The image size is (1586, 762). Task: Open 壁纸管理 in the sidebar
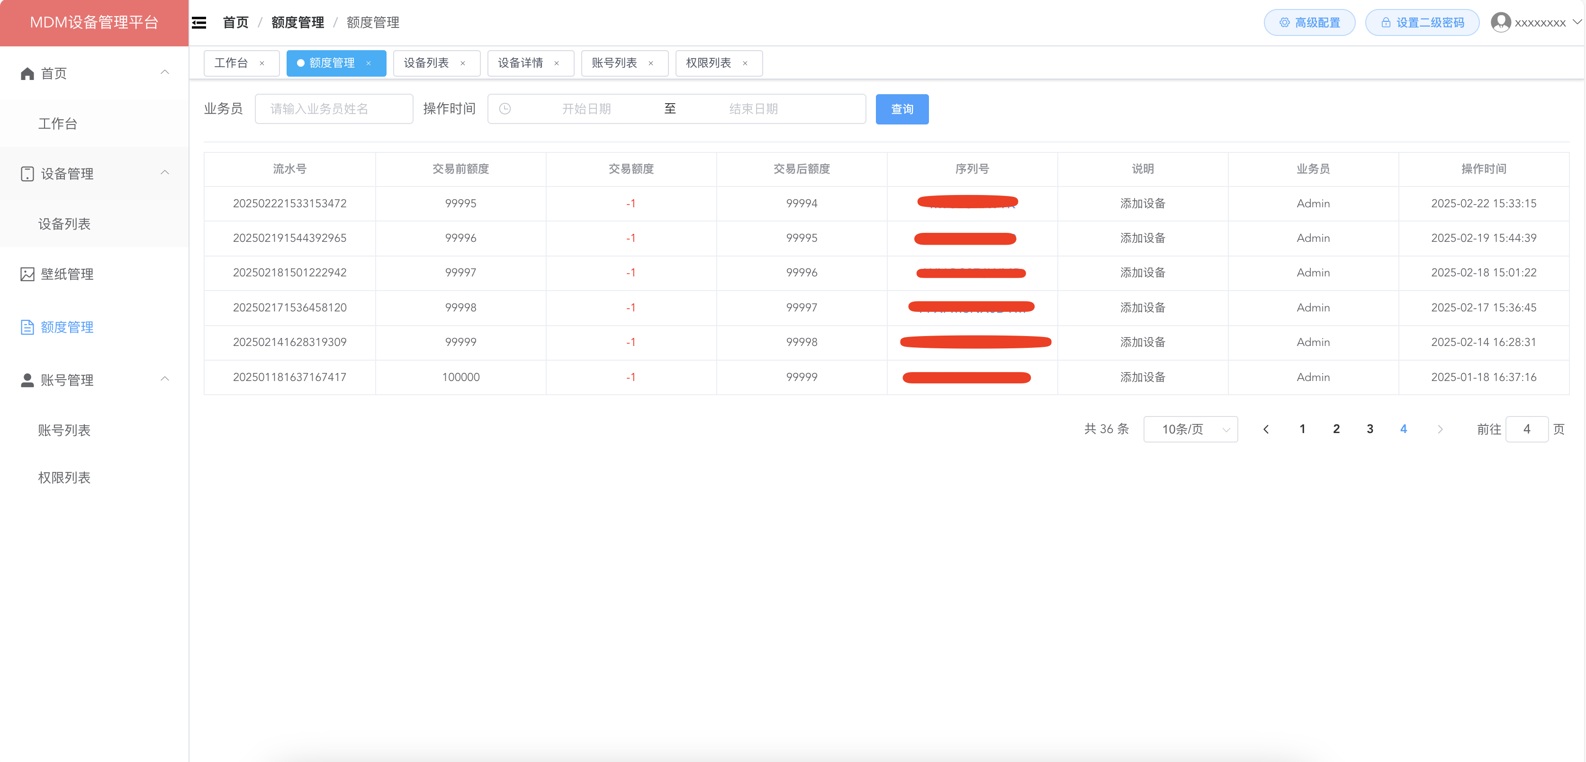pyautogui.click(x=67, y=275)
